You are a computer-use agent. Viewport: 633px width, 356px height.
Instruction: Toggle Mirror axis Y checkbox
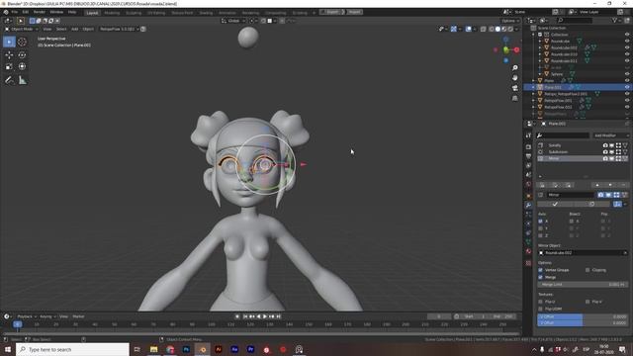point(541,228)
